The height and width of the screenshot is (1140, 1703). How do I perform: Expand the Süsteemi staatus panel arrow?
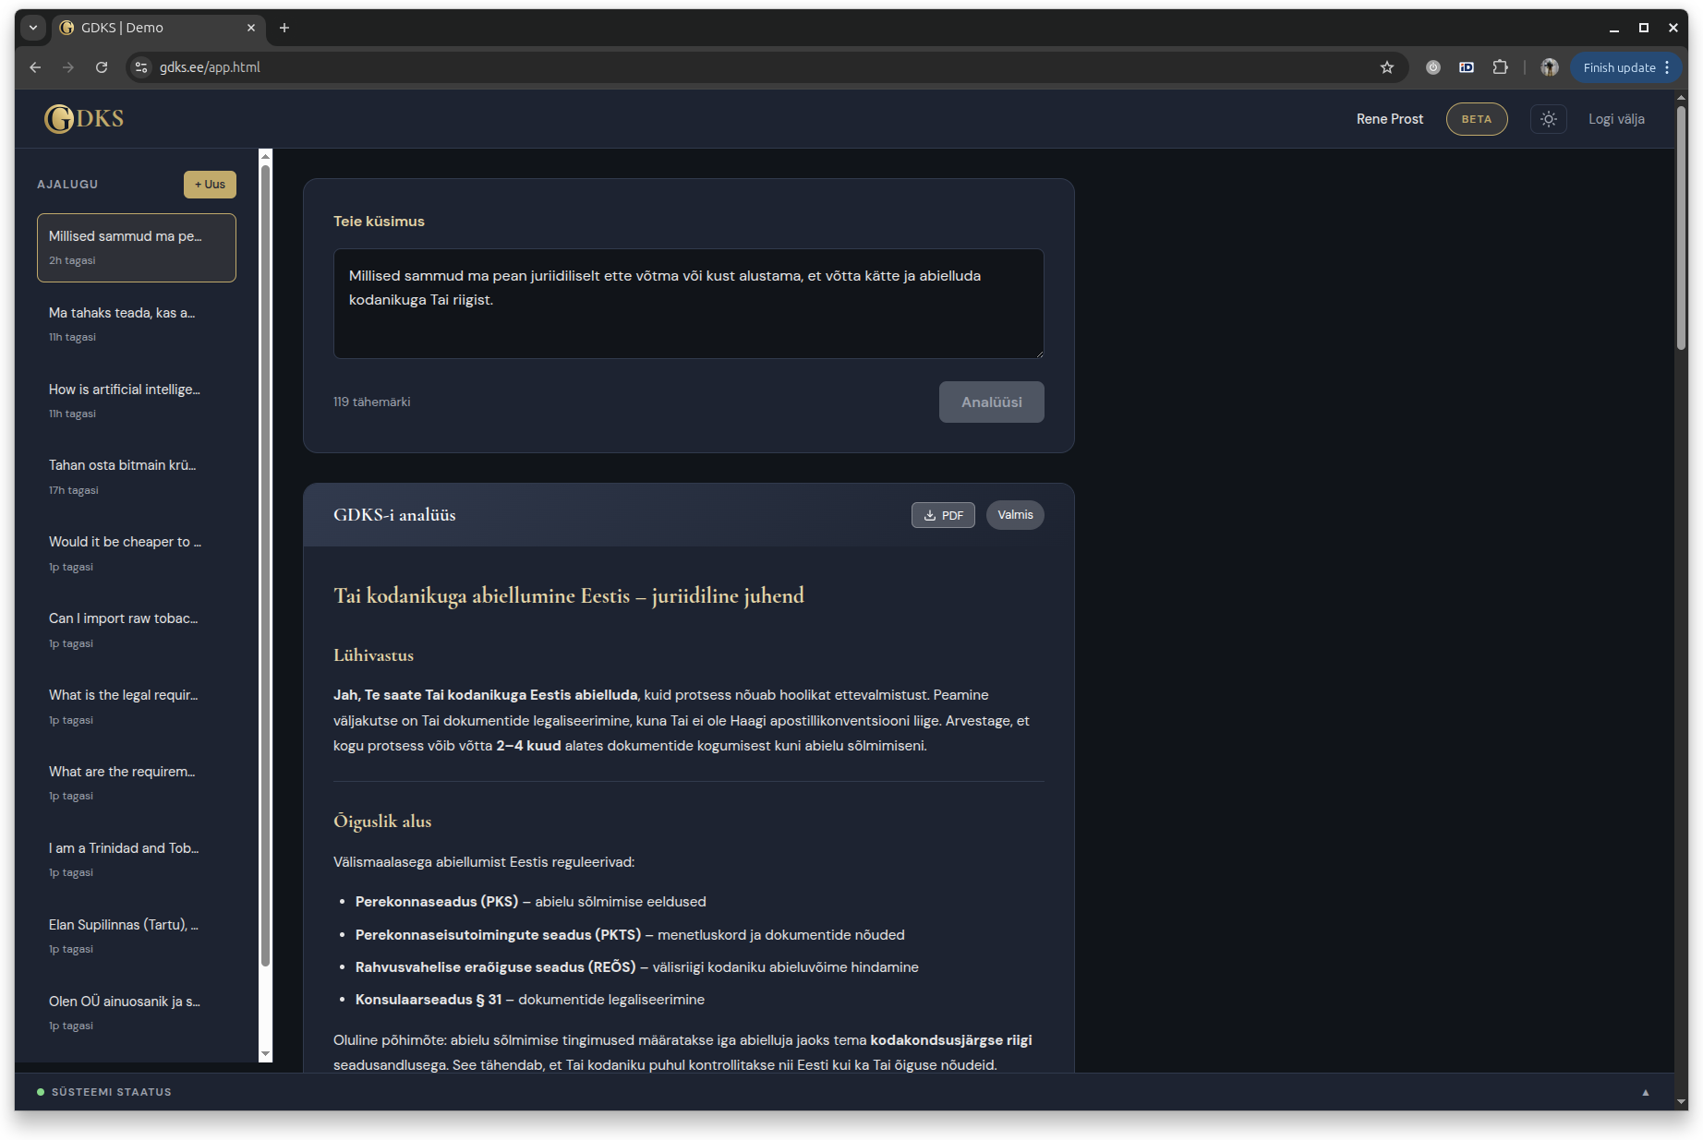tap(1645, 1092)
